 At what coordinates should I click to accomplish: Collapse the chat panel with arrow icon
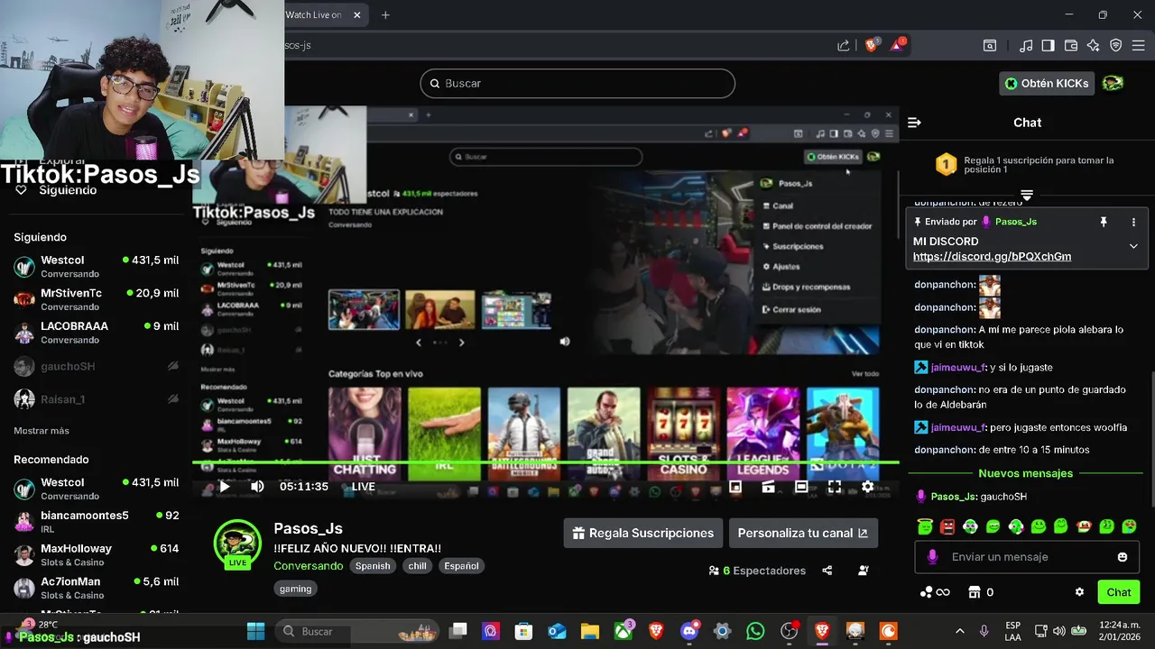point(914,123)
